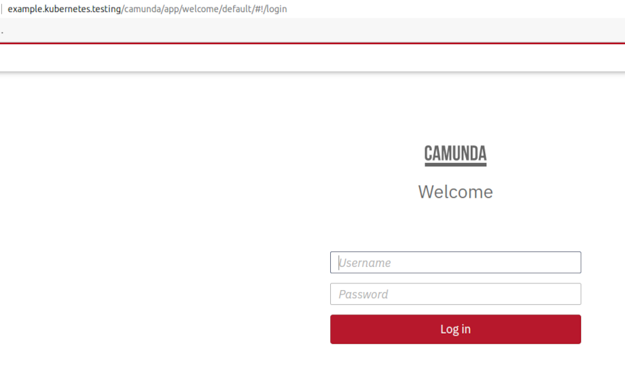The width and height of the screenshot is (625, 375).
Task: Click blank space between Welcome and Username
Action: [x=455, y=226]
